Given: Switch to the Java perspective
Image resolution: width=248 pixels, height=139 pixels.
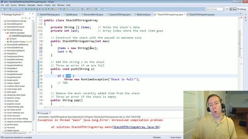Looking at the screenshot, I should pos(233,9).
